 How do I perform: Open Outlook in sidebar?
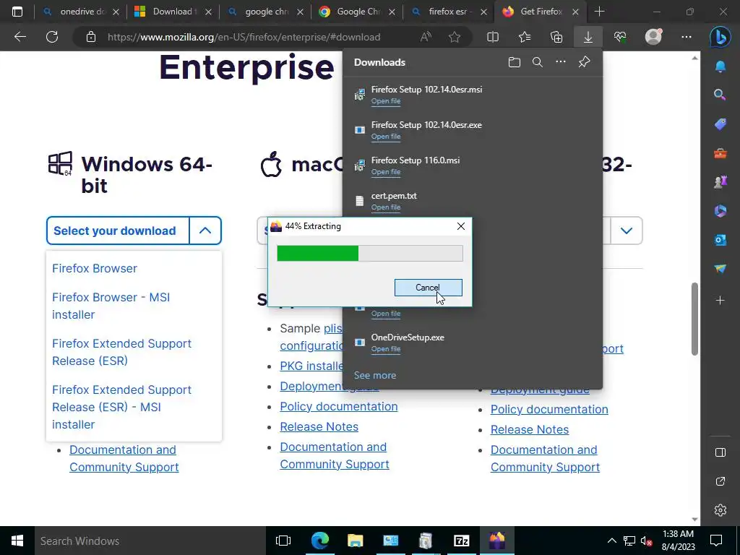[720, 240]
